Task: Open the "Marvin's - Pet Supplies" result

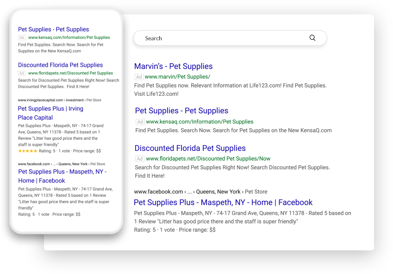Action: click(x=173, y=66)
